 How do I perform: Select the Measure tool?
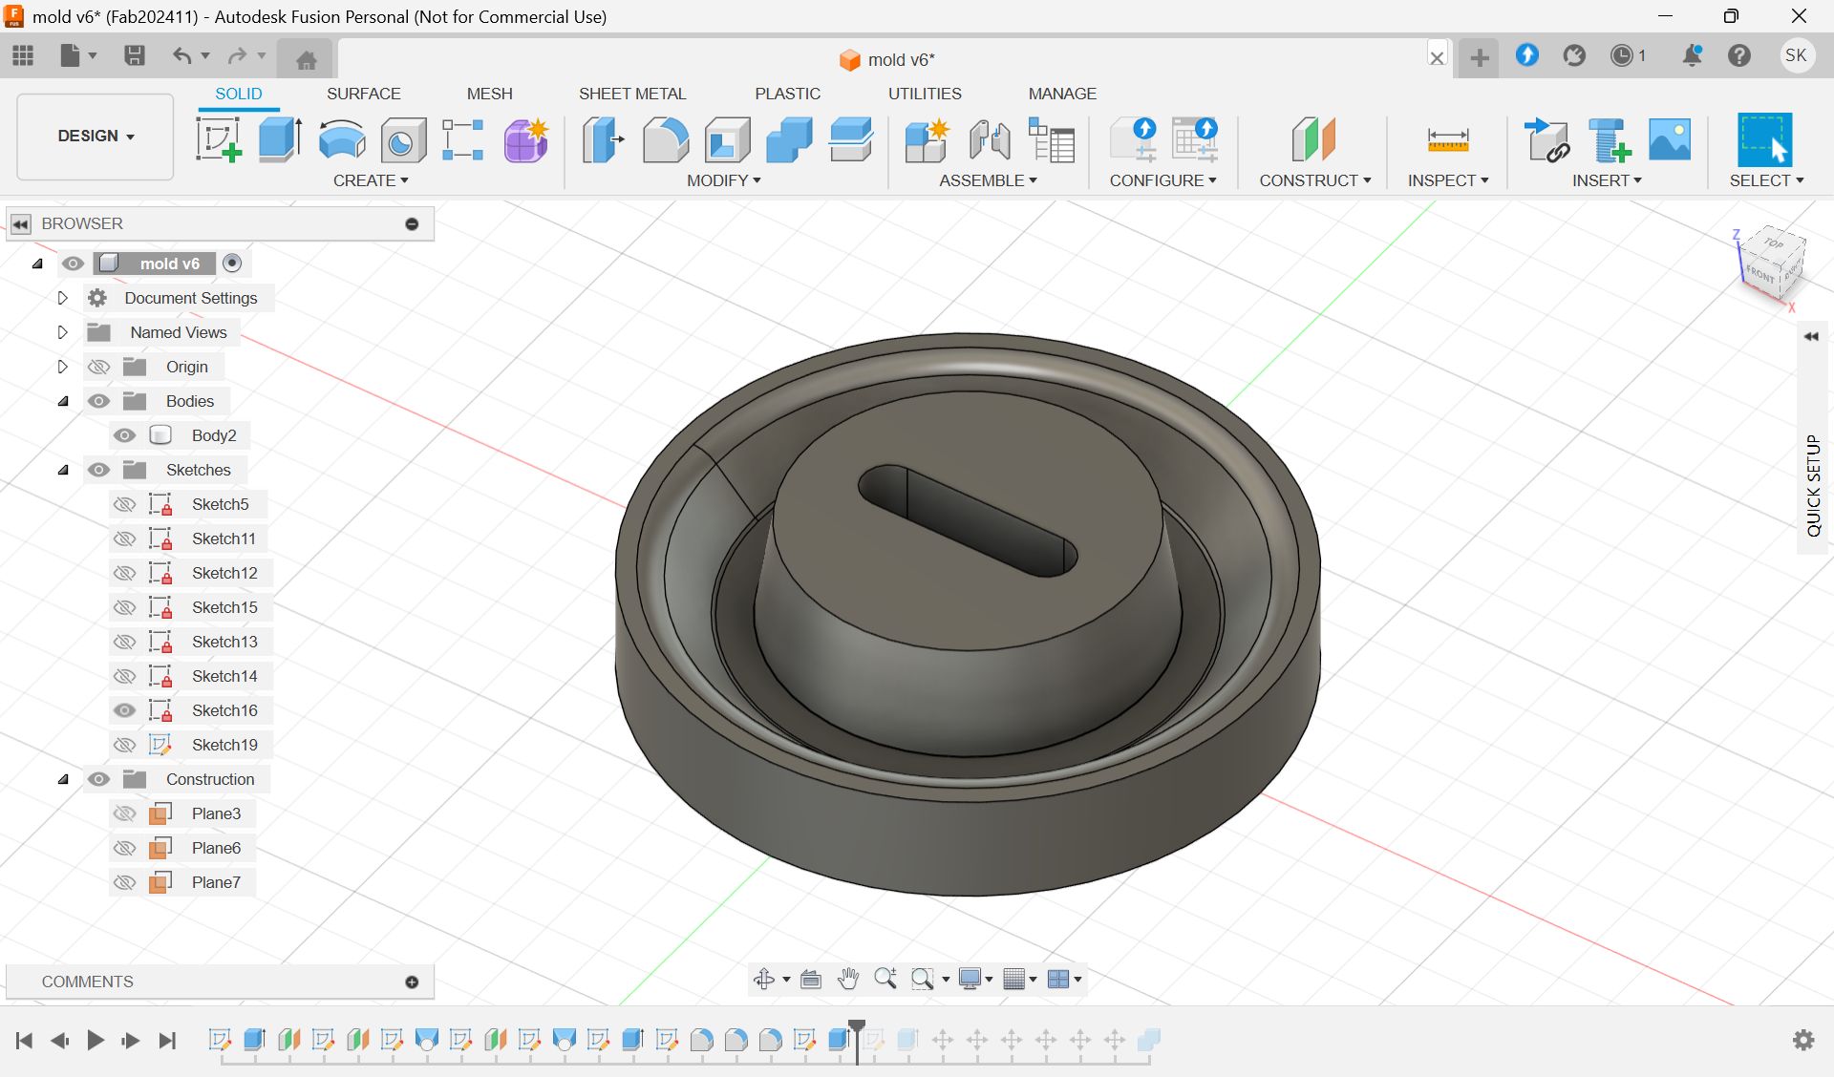[x=1448, y=139]
